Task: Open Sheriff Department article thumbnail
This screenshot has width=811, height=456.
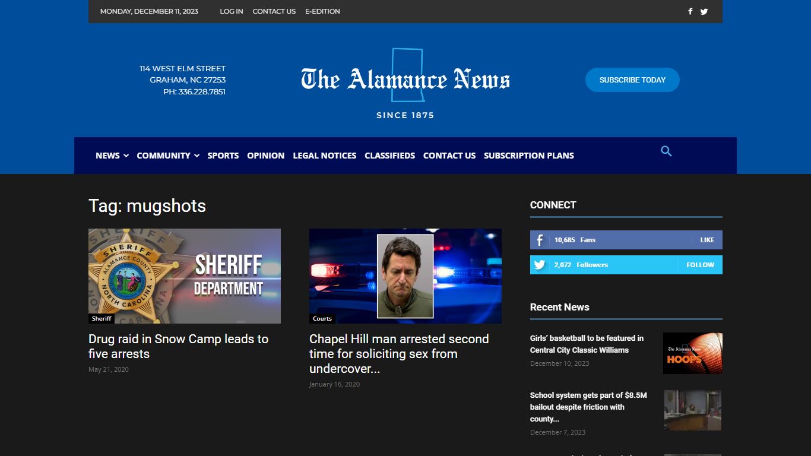Action: point(185,276)
